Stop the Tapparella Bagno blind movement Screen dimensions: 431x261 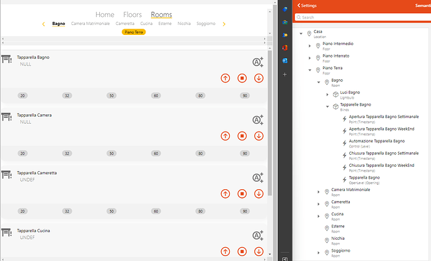(x=242, y=78)
